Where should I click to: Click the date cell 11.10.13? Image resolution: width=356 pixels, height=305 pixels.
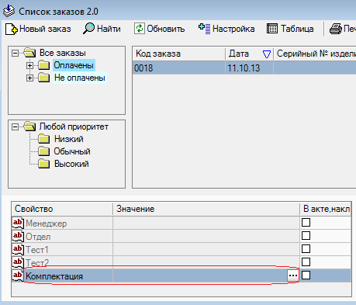coord(250,68)
